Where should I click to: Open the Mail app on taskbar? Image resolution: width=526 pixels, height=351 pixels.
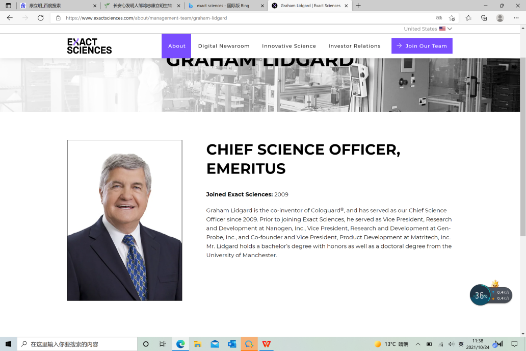click(x=215, y=344)
